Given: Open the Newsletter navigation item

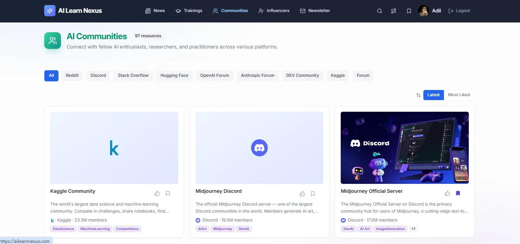Looking at the screenshot, I should click(315, 11).
